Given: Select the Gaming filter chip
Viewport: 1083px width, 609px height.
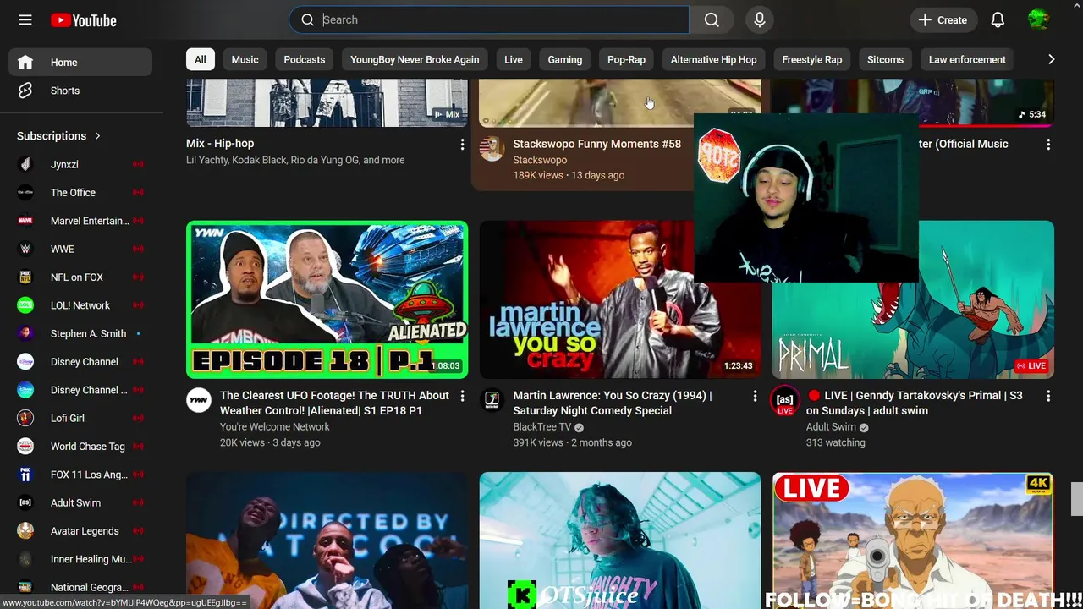Looking at the screenshot, I should (564, 59).
